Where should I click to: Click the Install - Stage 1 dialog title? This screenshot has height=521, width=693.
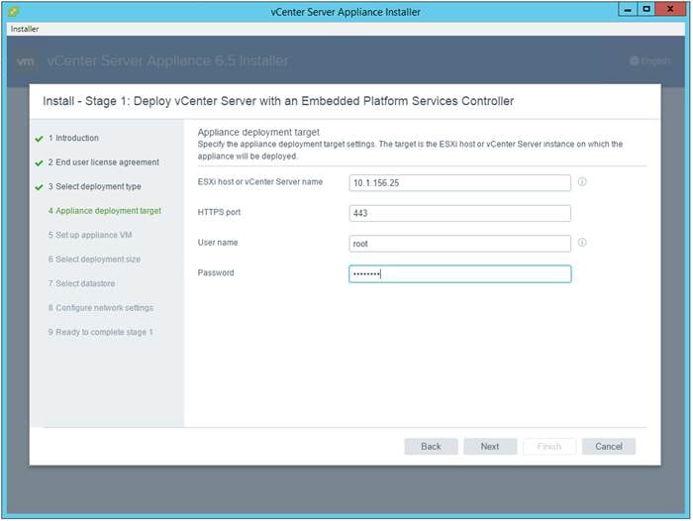[x=278, y=101]
